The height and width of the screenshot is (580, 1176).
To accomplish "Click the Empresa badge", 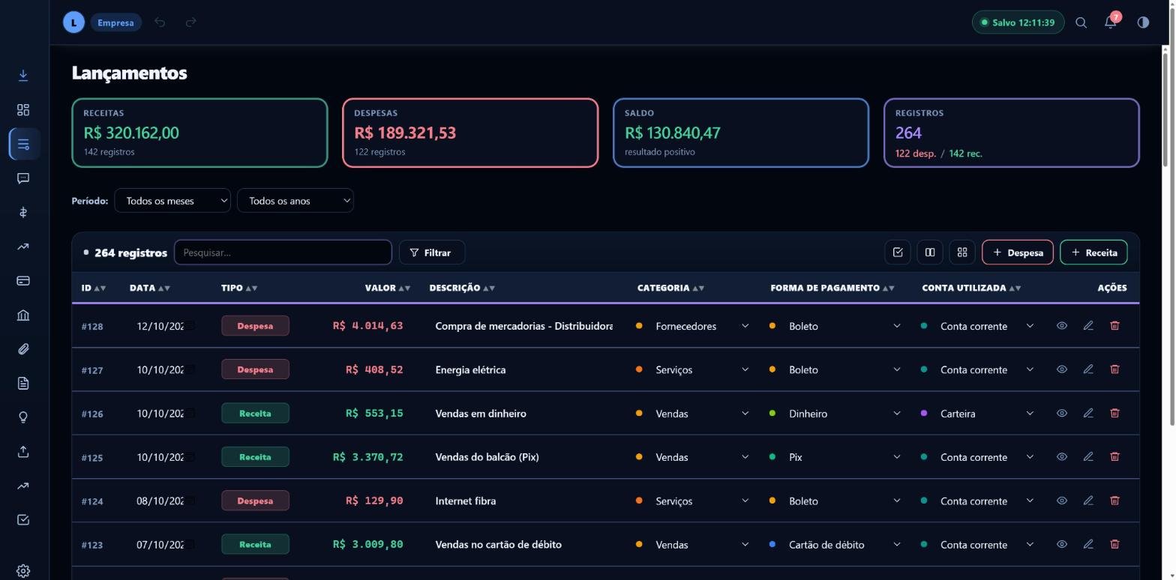I will click(115, 22).
